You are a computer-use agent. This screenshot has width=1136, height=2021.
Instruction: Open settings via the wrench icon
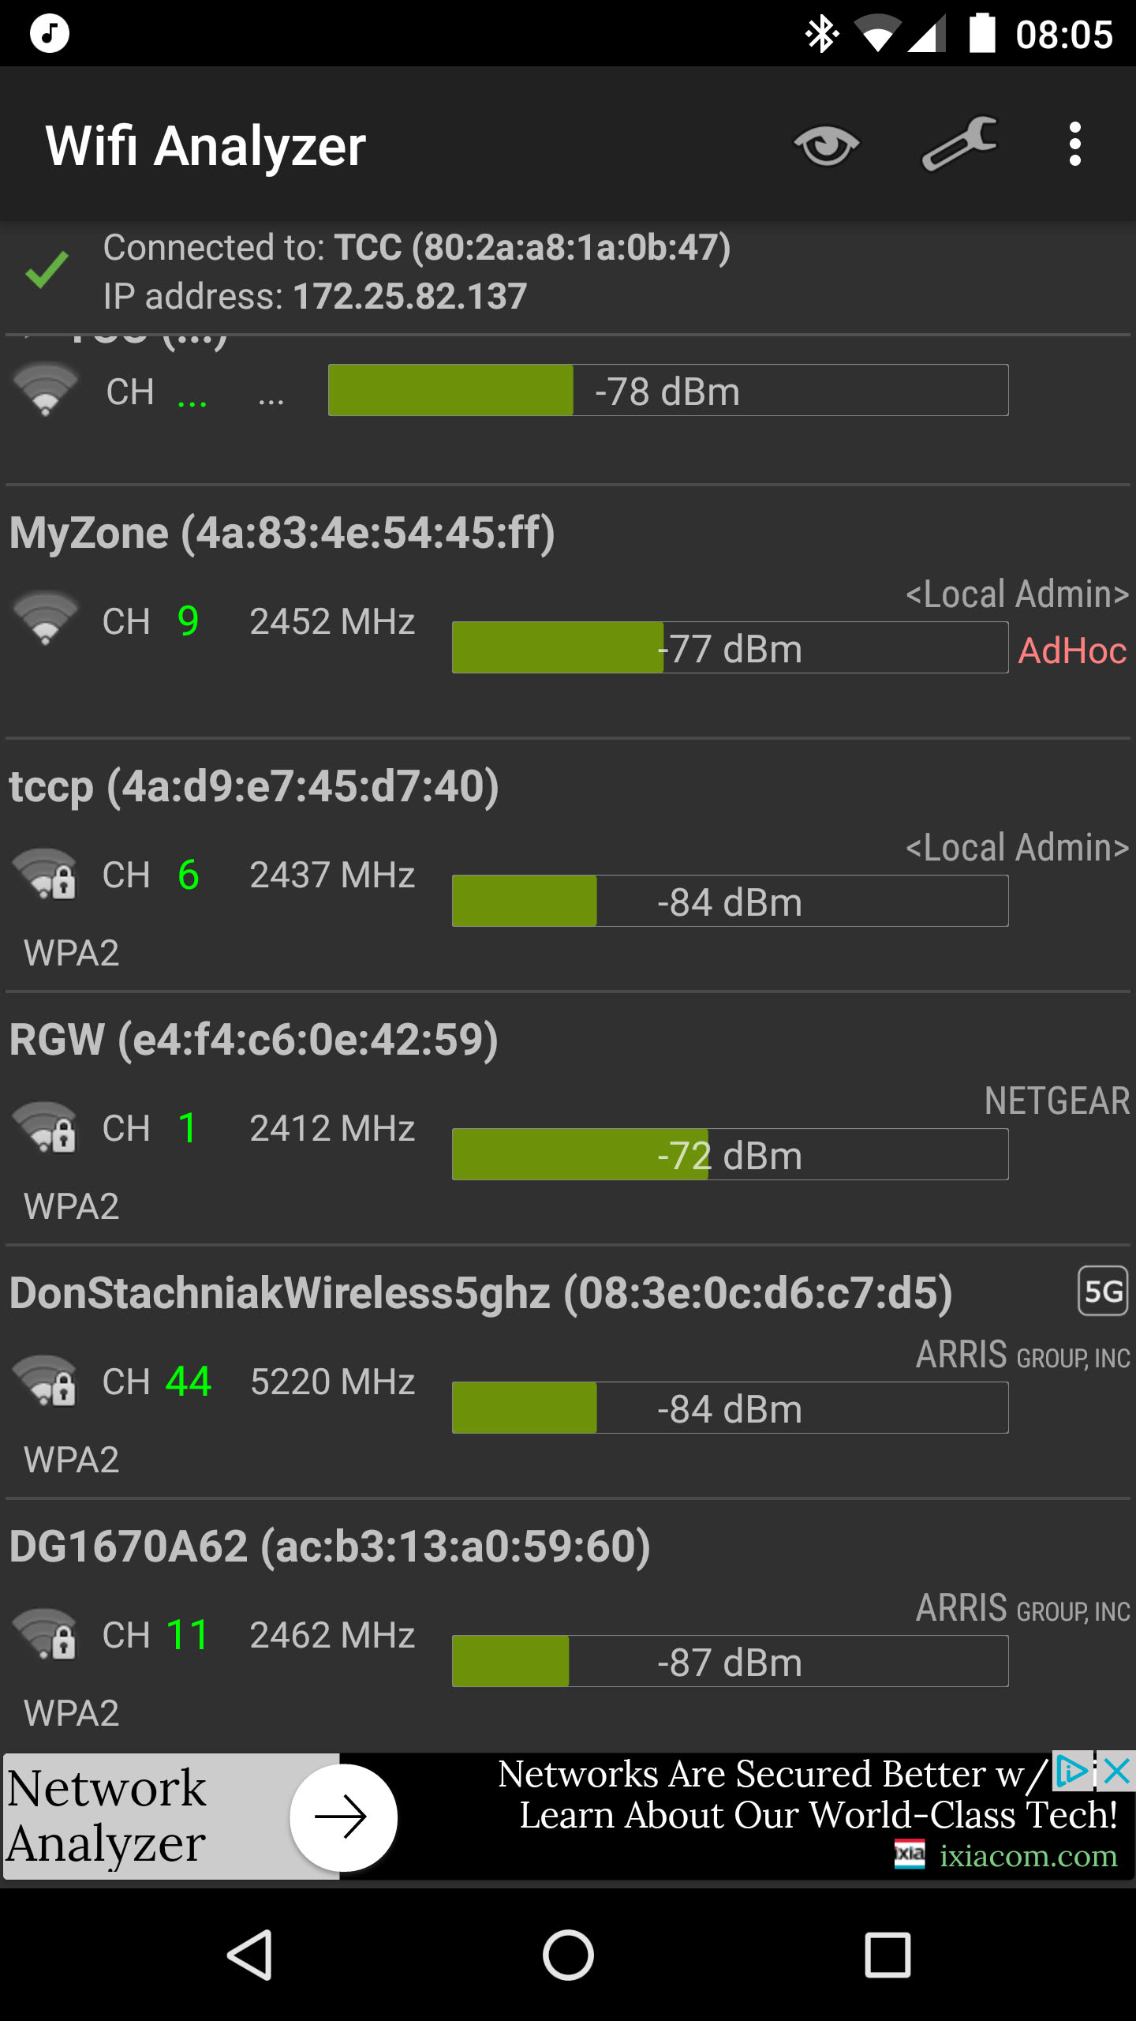[x=958, y=144]
